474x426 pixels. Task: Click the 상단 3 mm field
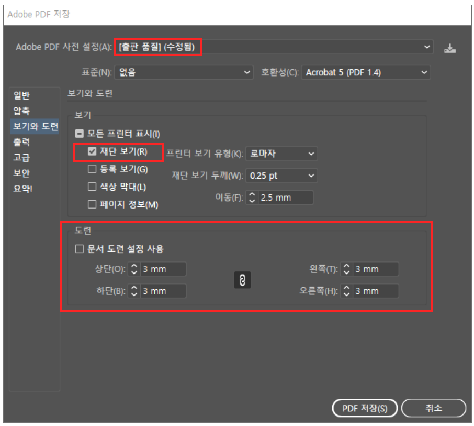point(163,269)
